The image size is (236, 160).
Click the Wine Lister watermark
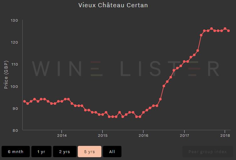tap(126, 69)
